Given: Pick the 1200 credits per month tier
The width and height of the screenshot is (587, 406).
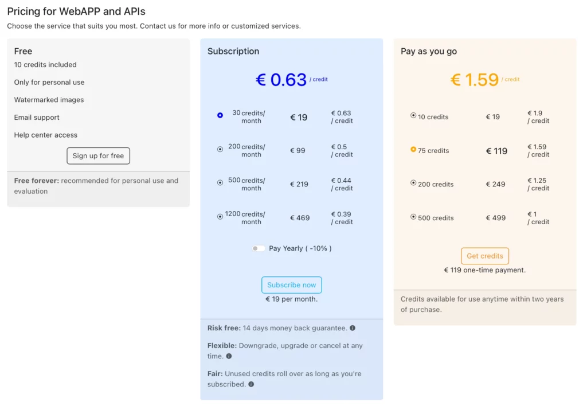Looking at the screenshot, I should click(220, 216).
